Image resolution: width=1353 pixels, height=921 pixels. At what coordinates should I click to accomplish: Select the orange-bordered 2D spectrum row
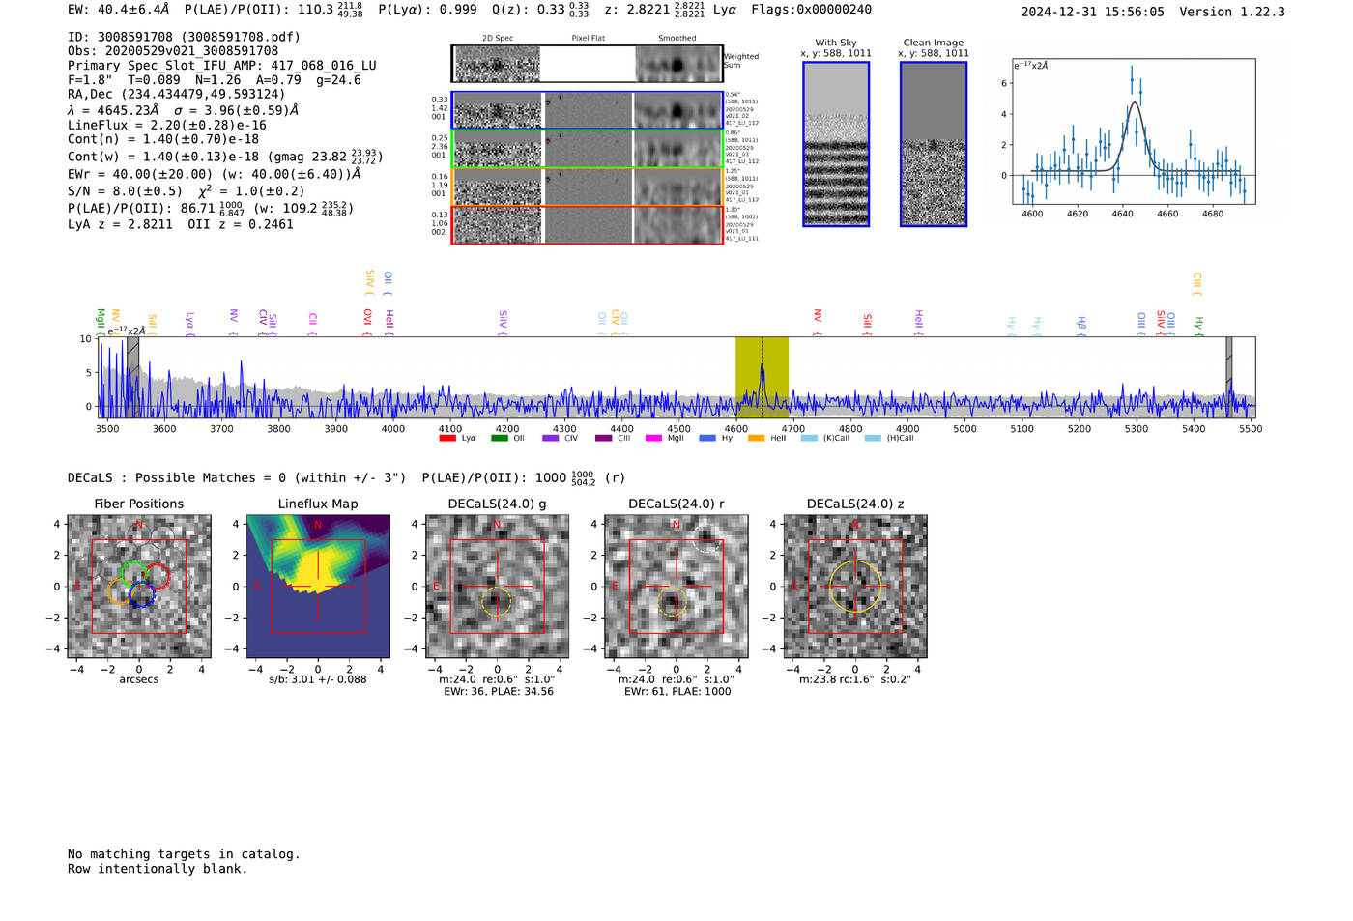tap(587, 187)
